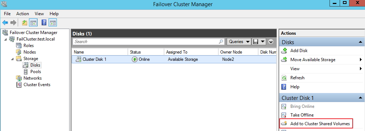Image resolution: width=365 pixels, height=131 pixels.
Task: Toggle the Show/Hide Action Pane icon
Action: coord(53,22)
